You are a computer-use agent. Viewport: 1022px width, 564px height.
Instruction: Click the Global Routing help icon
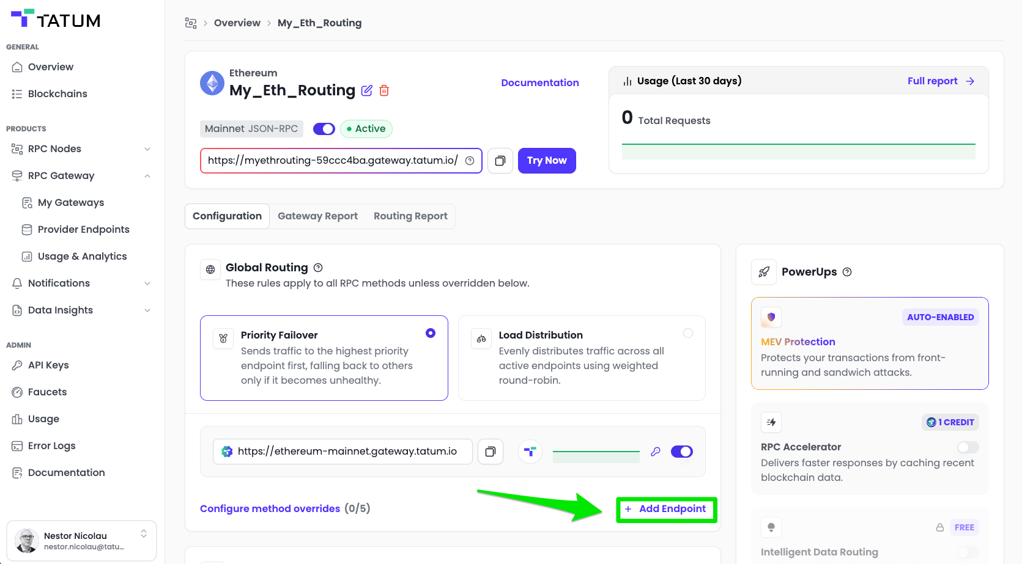[318, 268]
